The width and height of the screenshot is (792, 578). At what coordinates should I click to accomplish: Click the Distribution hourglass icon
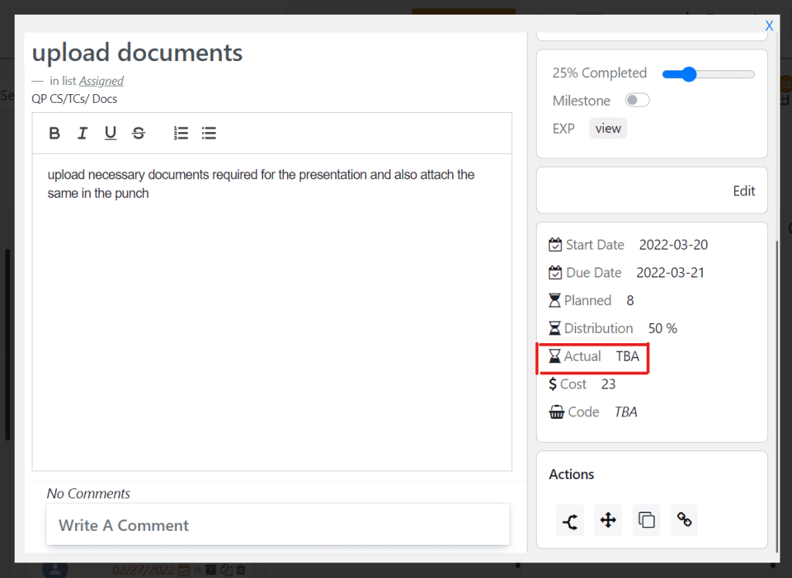point(555,328)
